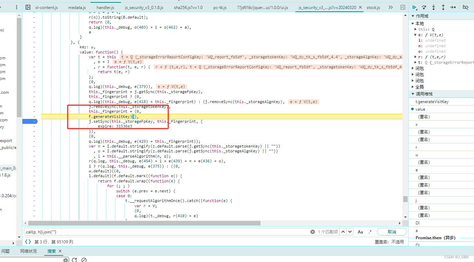Close the 搜索 drawer tab
The image size is (474, 262).
click(60, 251)
